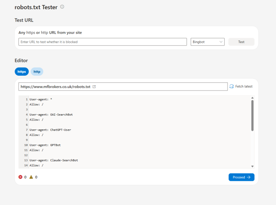Click line 13 User-agent: Claude-SearchBot
276x205 pixels.
[54, 160]
